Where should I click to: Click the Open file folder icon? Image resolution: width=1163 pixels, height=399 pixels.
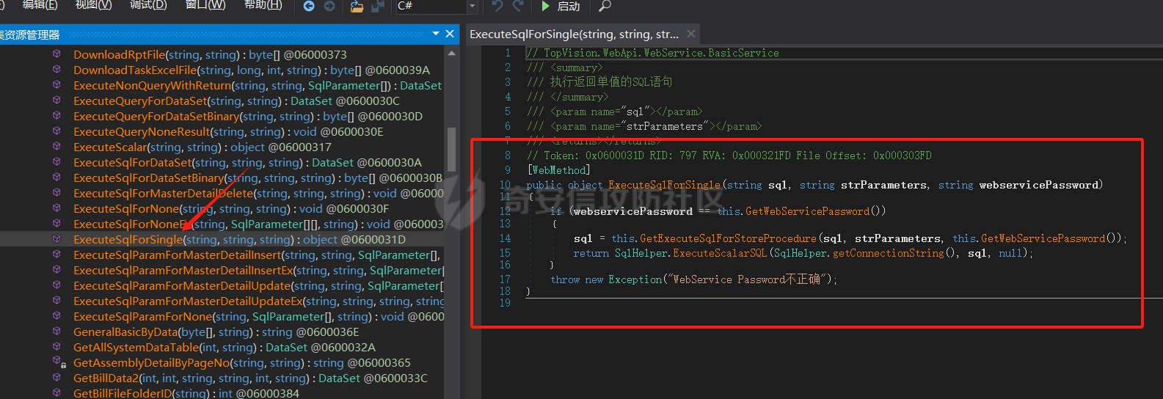coord(357,7)
